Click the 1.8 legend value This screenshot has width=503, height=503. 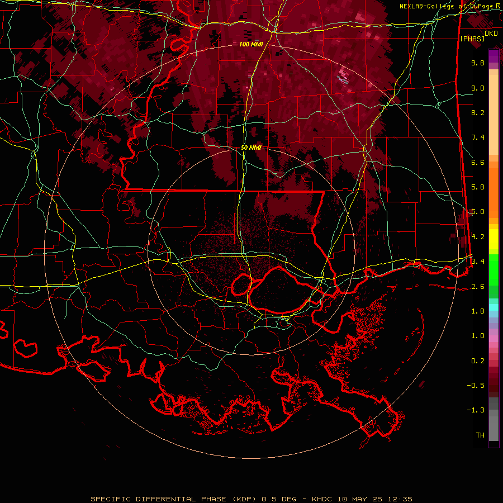[x=478, y=311]
